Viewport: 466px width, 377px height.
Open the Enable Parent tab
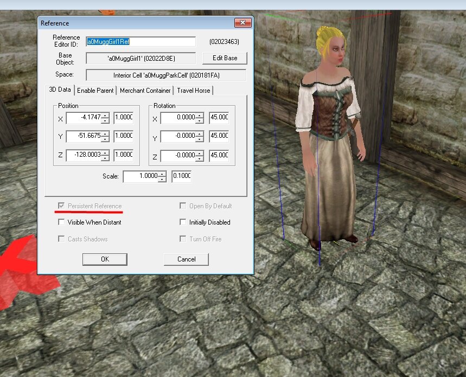pos(95,91)
